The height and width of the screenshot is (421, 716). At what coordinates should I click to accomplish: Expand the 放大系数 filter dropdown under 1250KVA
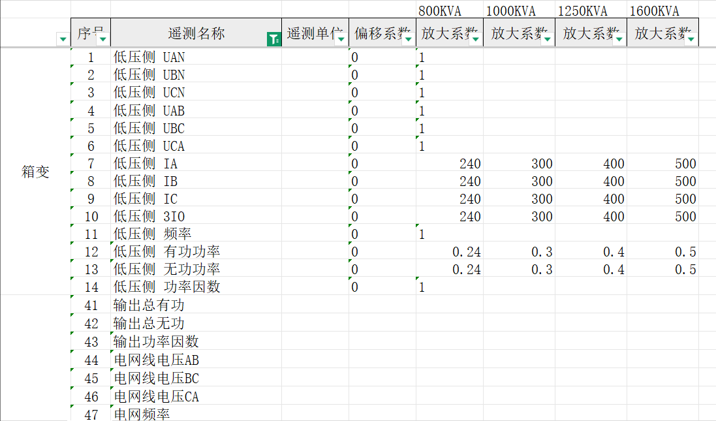click(x=619, y=39)
